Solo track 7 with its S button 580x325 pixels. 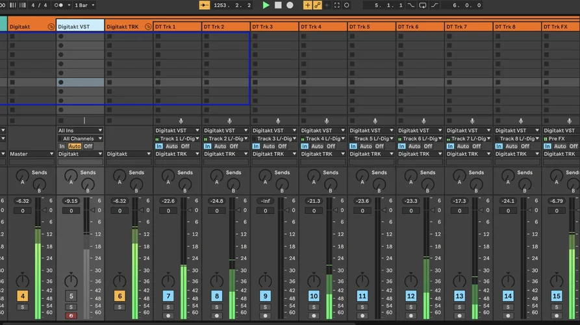point(168,307)
